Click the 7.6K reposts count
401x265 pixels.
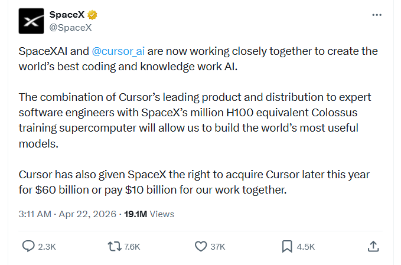(x=132, y=247)
